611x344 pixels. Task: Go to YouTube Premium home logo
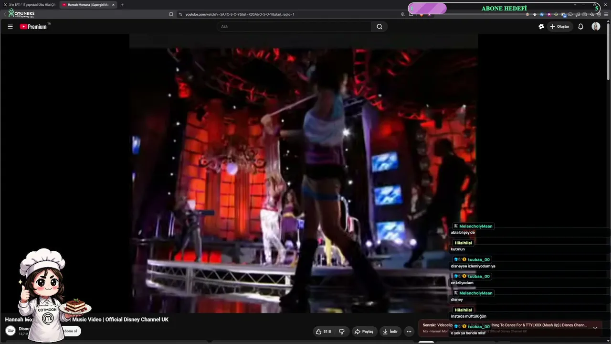(x=33, y=27)
